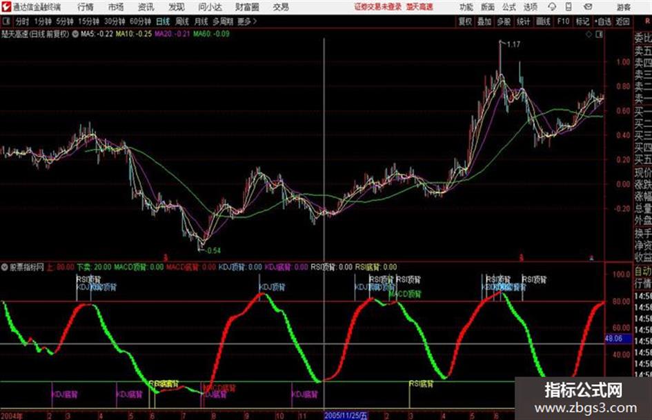
Task: Click the 股票指标网 indicator name
Action: pyautogui.click(x=27, y=267)
